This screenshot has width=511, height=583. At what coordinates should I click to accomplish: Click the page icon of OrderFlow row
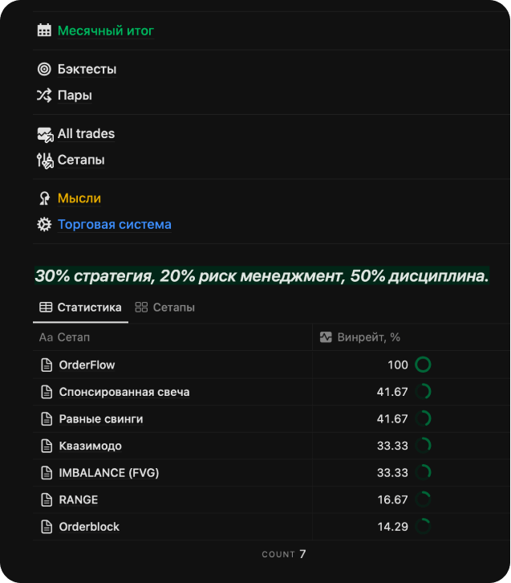tap(46, 365)
